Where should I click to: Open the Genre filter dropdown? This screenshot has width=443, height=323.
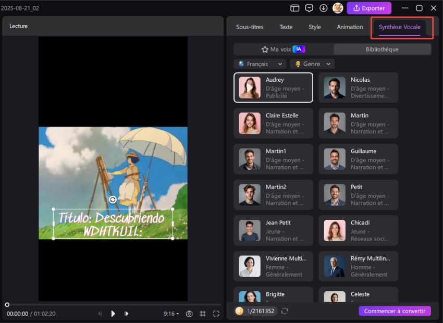coord(312,64)
